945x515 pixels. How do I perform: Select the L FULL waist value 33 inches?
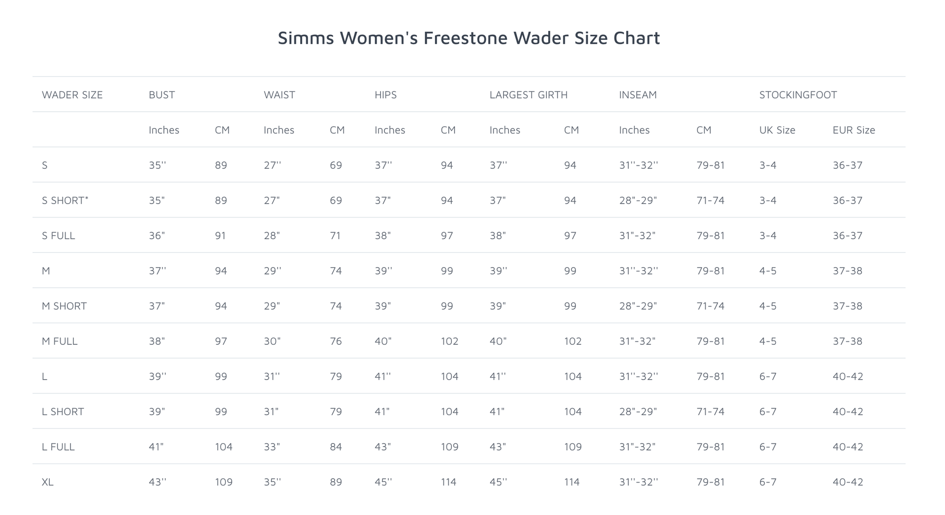click(x=272, y=447)
